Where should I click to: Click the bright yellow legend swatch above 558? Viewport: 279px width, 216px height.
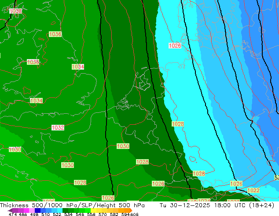(93, 210)
